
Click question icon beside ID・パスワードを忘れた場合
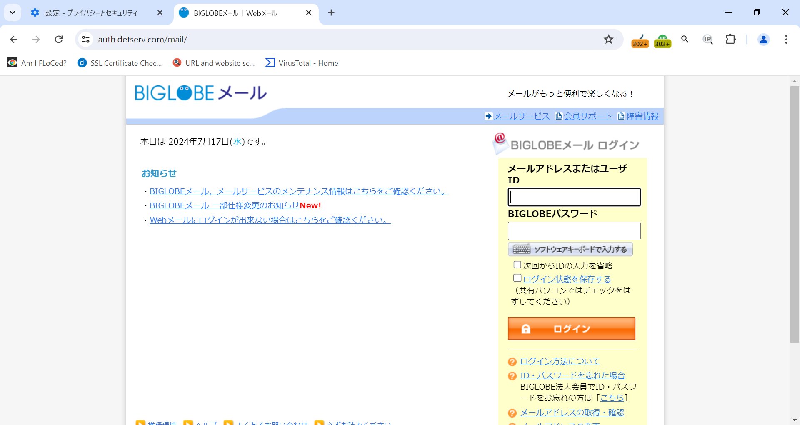(512, 376)
